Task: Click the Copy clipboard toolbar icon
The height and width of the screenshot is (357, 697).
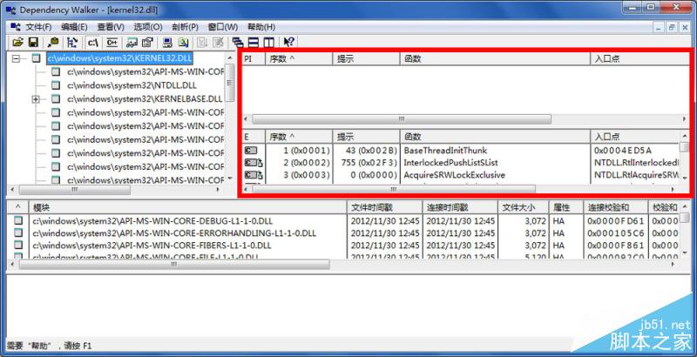Action: click(x=53, y=42)
